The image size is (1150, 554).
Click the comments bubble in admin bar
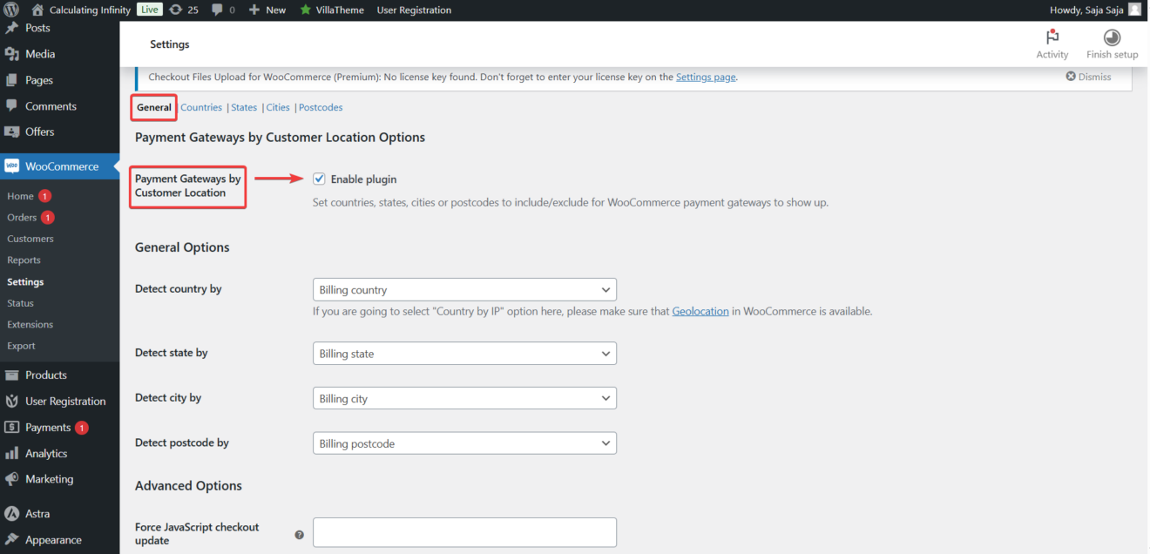[218, 10]
